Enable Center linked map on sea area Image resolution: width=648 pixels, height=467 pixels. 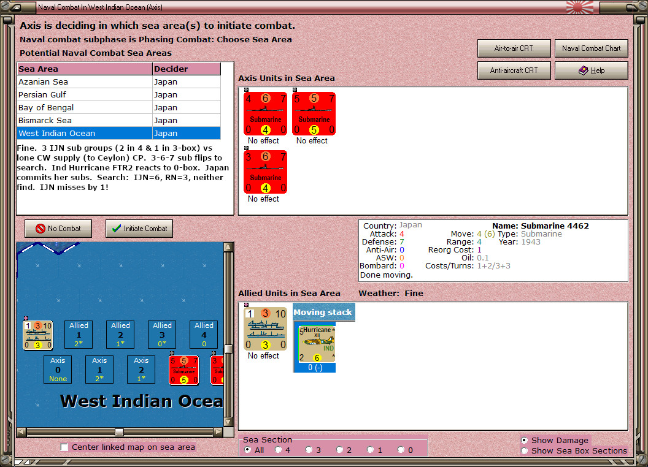[64, 447]
